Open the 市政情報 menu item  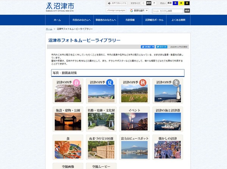(130, 20)
